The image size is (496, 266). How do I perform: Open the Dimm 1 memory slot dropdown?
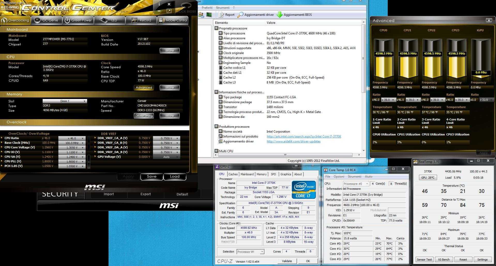65,101
